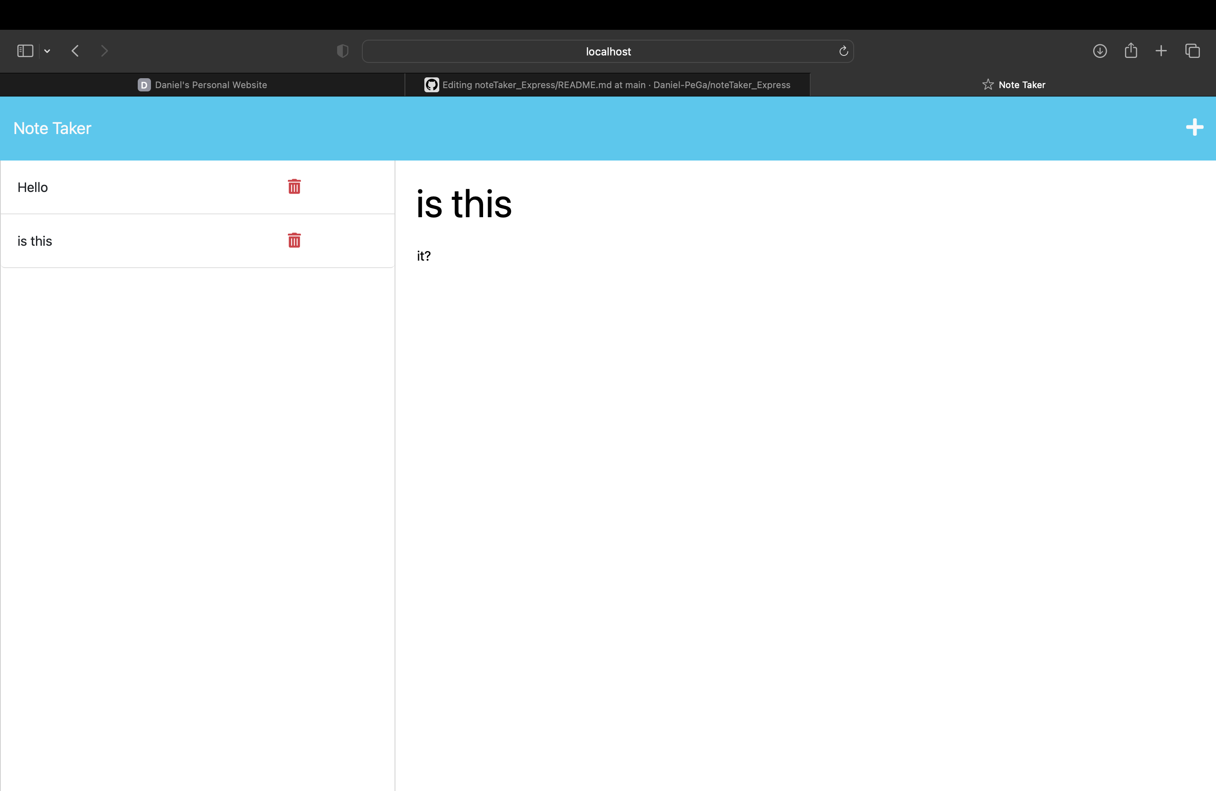Delete the 'is this' note using its trash icon
Image resolution: width=1216 pixels, height=791 pixels.
(294, 240)
